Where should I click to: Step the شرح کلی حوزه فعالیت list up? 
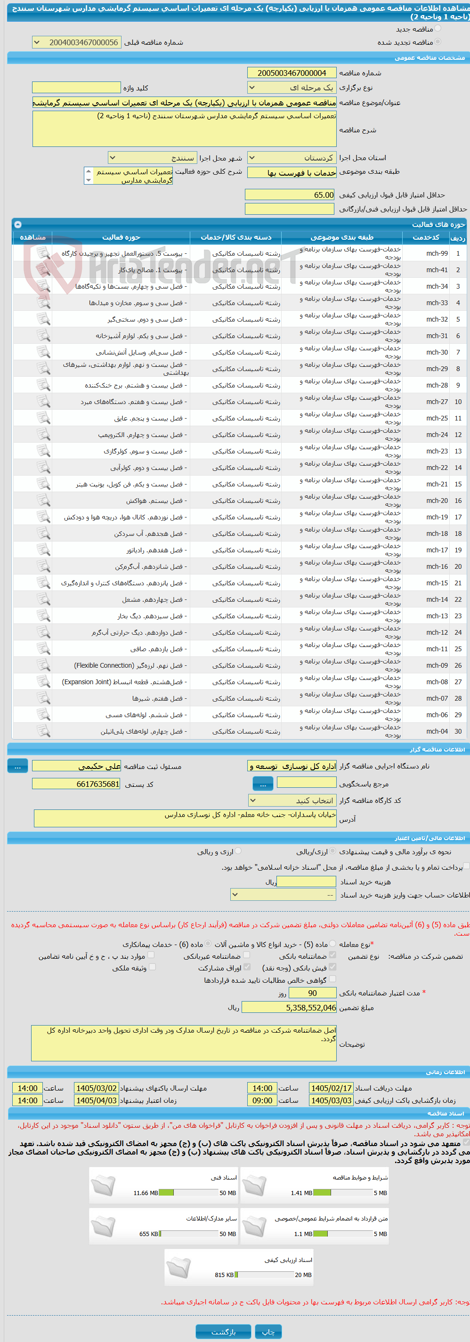click(x=89, y=171)
